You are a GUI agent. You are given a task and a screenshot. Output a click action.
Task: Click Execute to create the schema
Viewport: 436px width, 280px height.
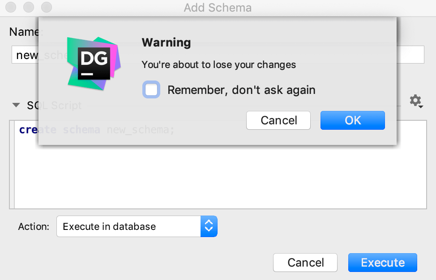coord(382,263)
